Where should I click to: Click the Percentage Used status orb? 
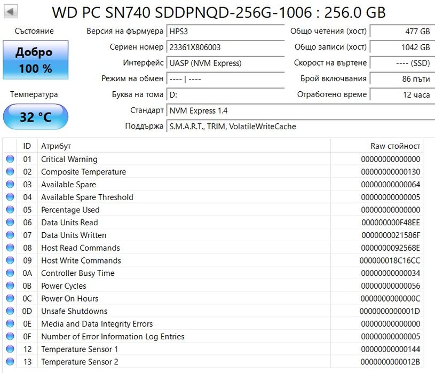10,210
